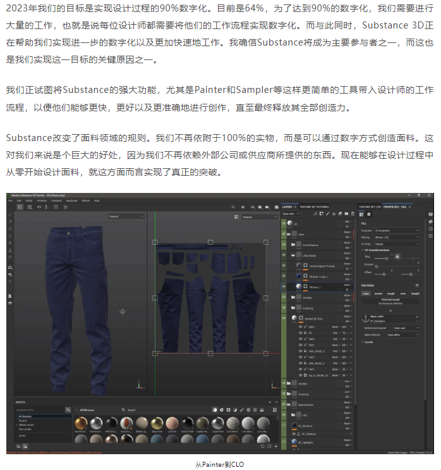Click the Rotation slider handle
441x470 pixels.
tap(377, 266)
